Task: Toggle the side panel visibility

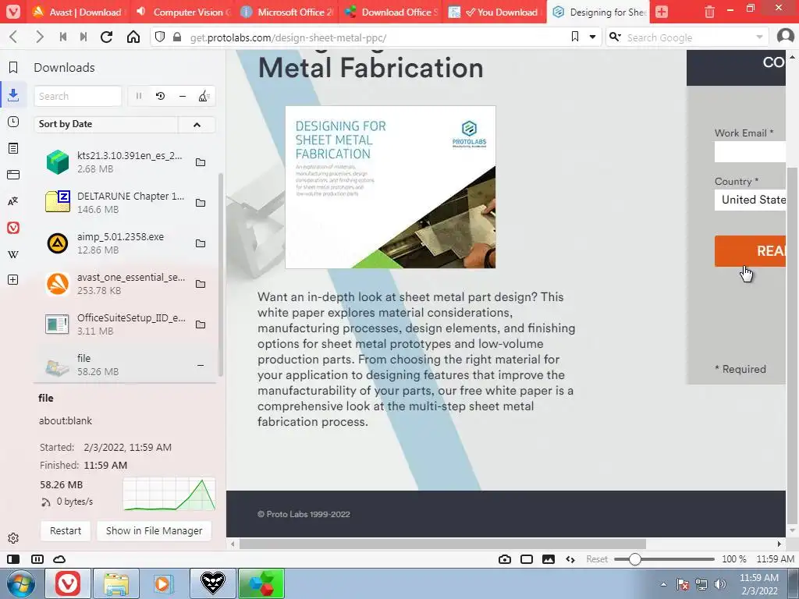Action: (13, 559)
